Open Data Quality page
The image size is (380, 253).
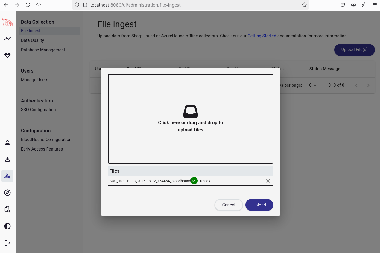pos(32,40)
